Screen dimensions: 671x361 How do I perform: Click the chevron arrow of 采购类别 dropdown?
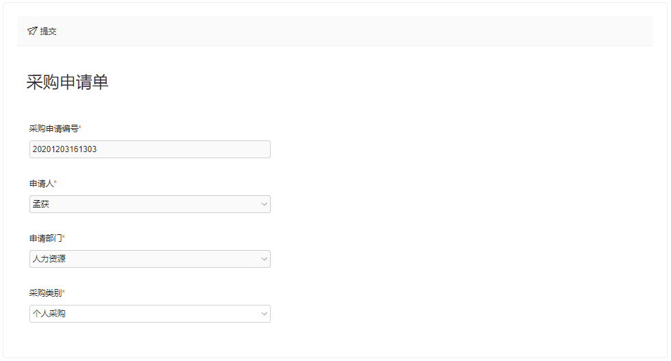265,314
